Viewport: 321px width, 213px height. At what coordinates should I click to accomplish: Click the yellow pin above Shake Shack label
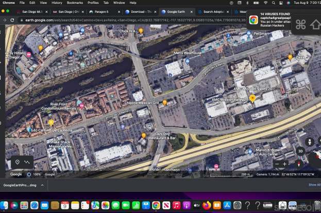[x=51, y=122]
